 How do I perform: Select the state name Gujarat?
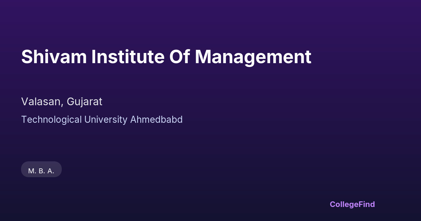coord(85,102)
